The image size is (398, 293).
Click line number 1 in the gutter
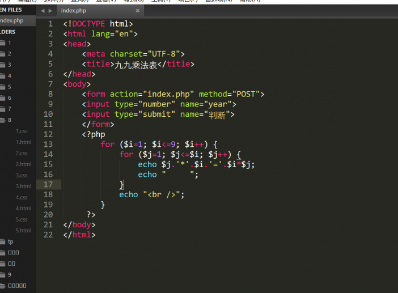tap(50, 24)
